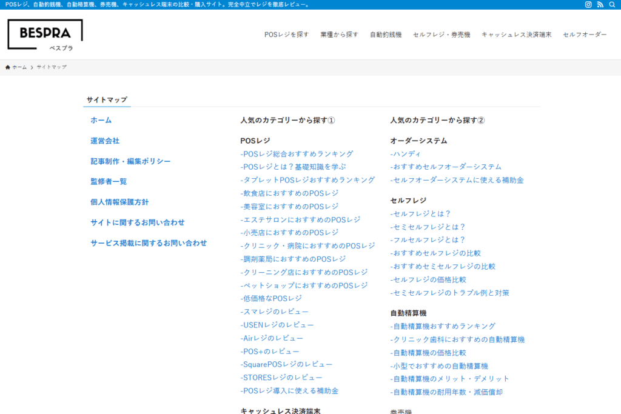Open POSレジ総合おすすめランキング link
The image size is (621, 414).
coord(296,153)
